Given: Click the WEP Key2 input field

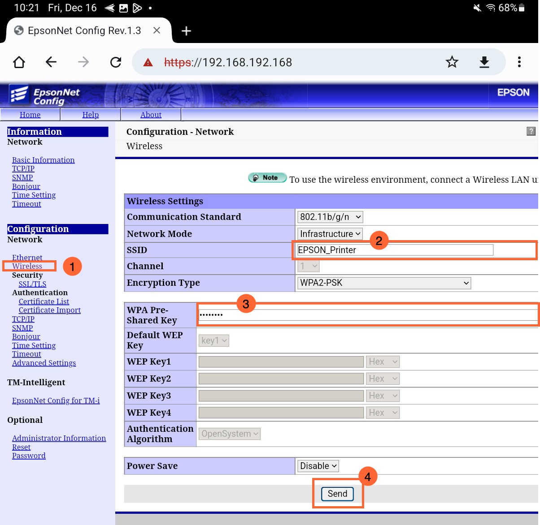Looking at the screenshot, I should click(x=281, y=379).
